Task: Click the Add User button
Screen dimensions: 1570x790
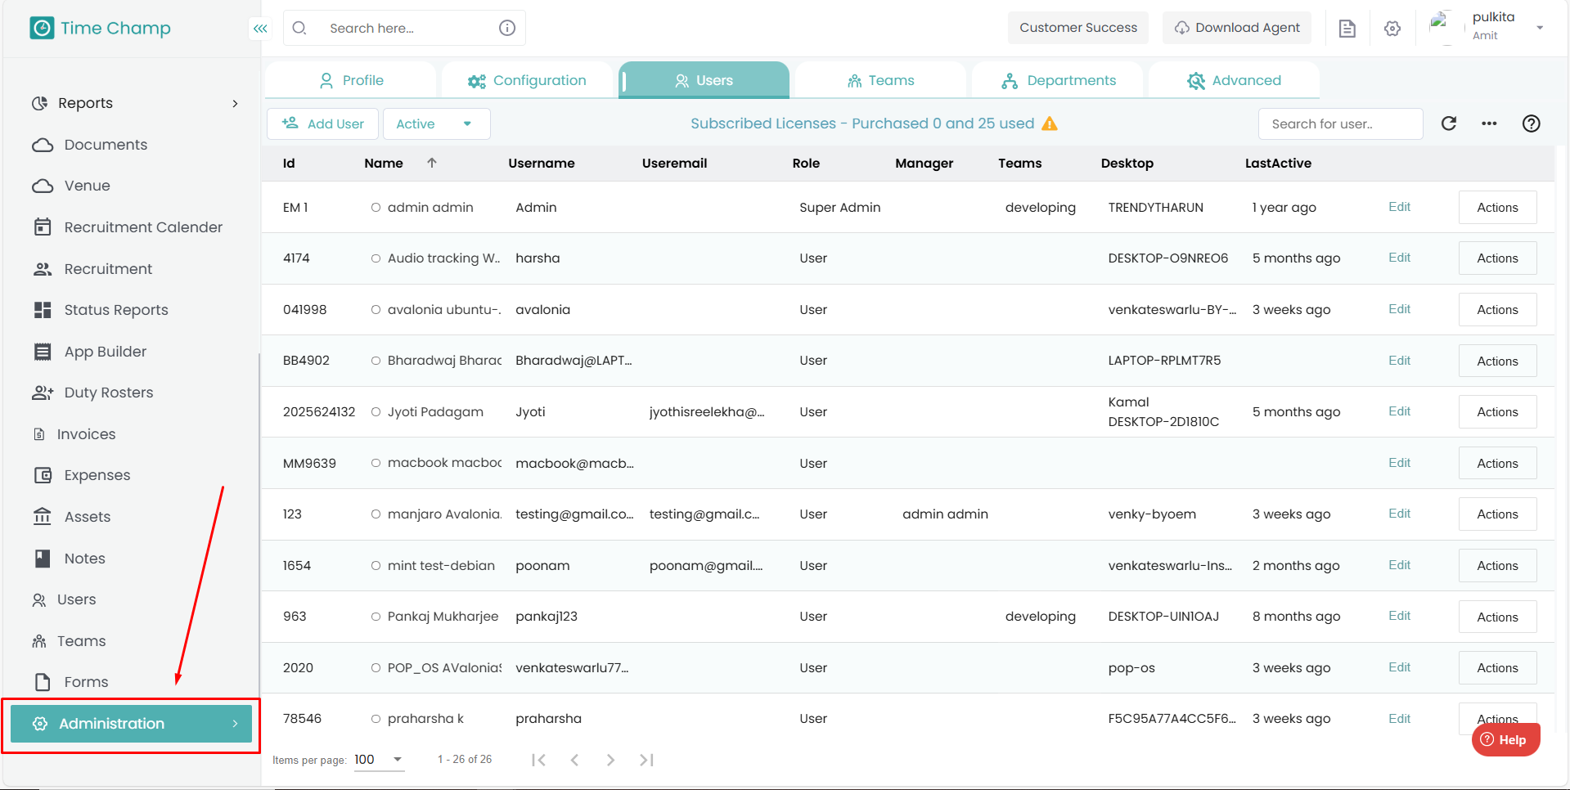Action: coord(323,124)
